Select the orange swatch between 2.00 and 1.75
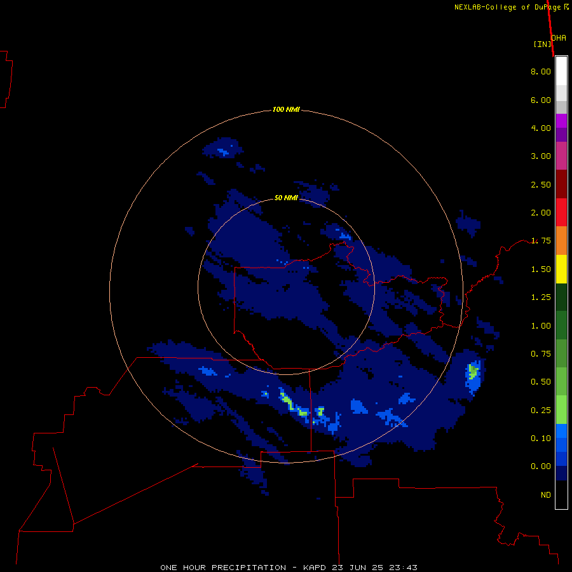This screenshot has height=572, width=572. [561, 240]
